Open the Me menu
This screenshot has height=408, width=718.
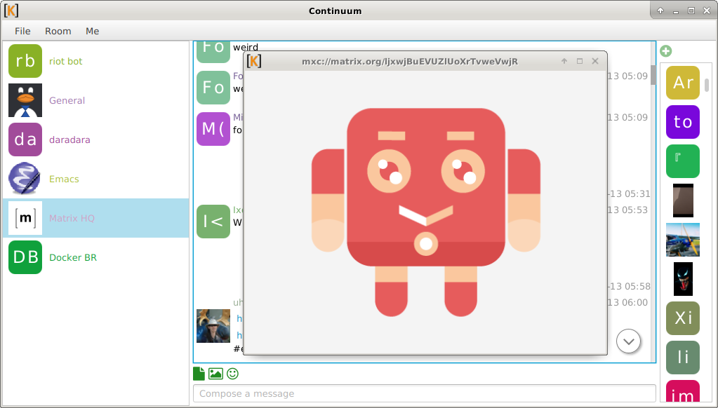click(93, 31)
